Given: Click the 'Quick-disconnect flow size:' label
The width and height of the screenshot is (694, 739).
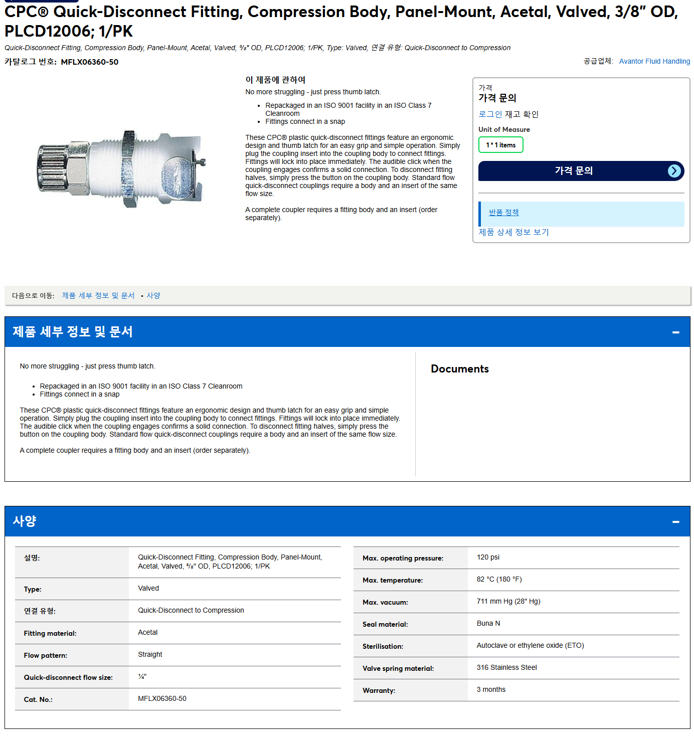Looking at the screenshot, I should pos(68,678).
